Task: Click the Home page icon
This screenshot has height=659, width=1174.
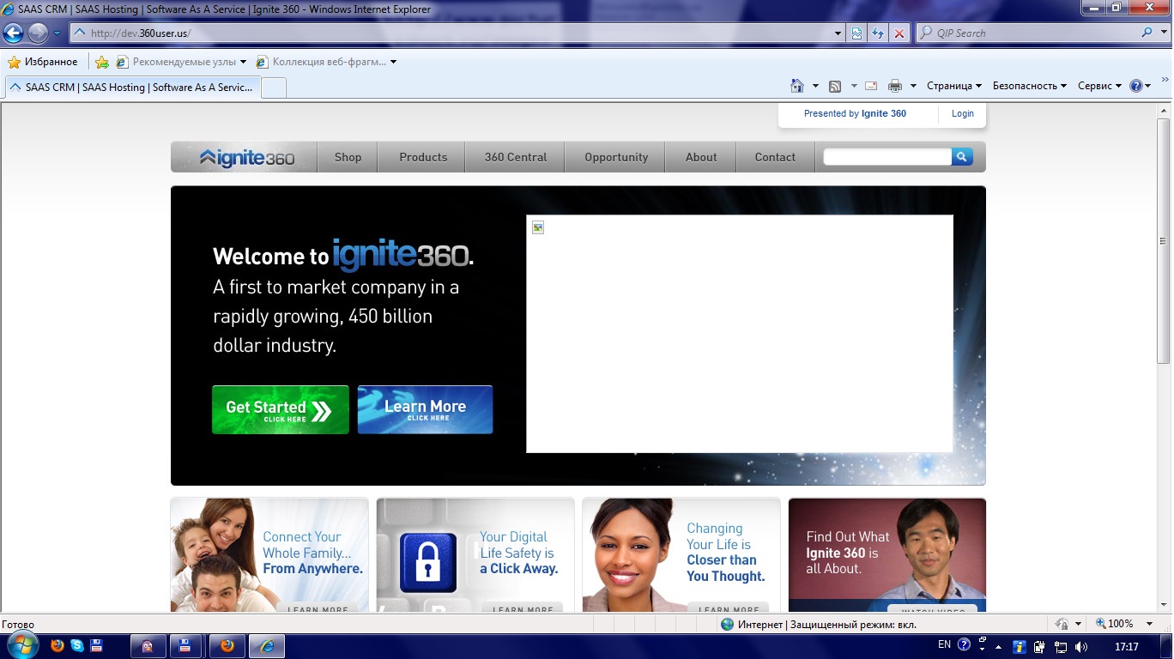Action: (797, 86)
